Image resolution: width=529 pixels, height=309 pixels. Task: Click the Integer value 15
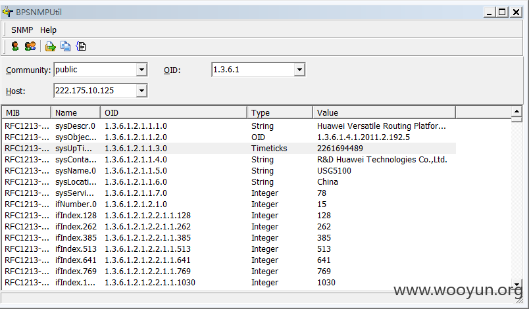tap(322, 204)
